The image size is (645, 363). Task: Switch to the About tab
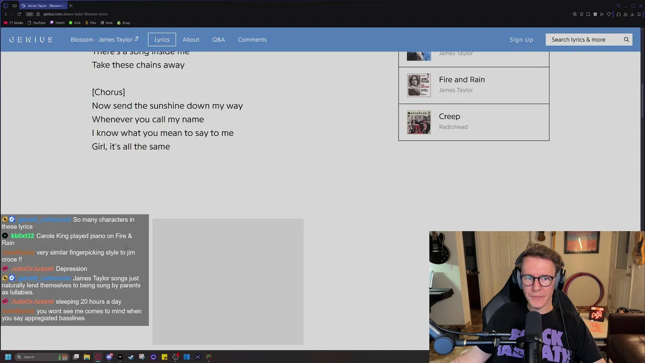[190, 39]
